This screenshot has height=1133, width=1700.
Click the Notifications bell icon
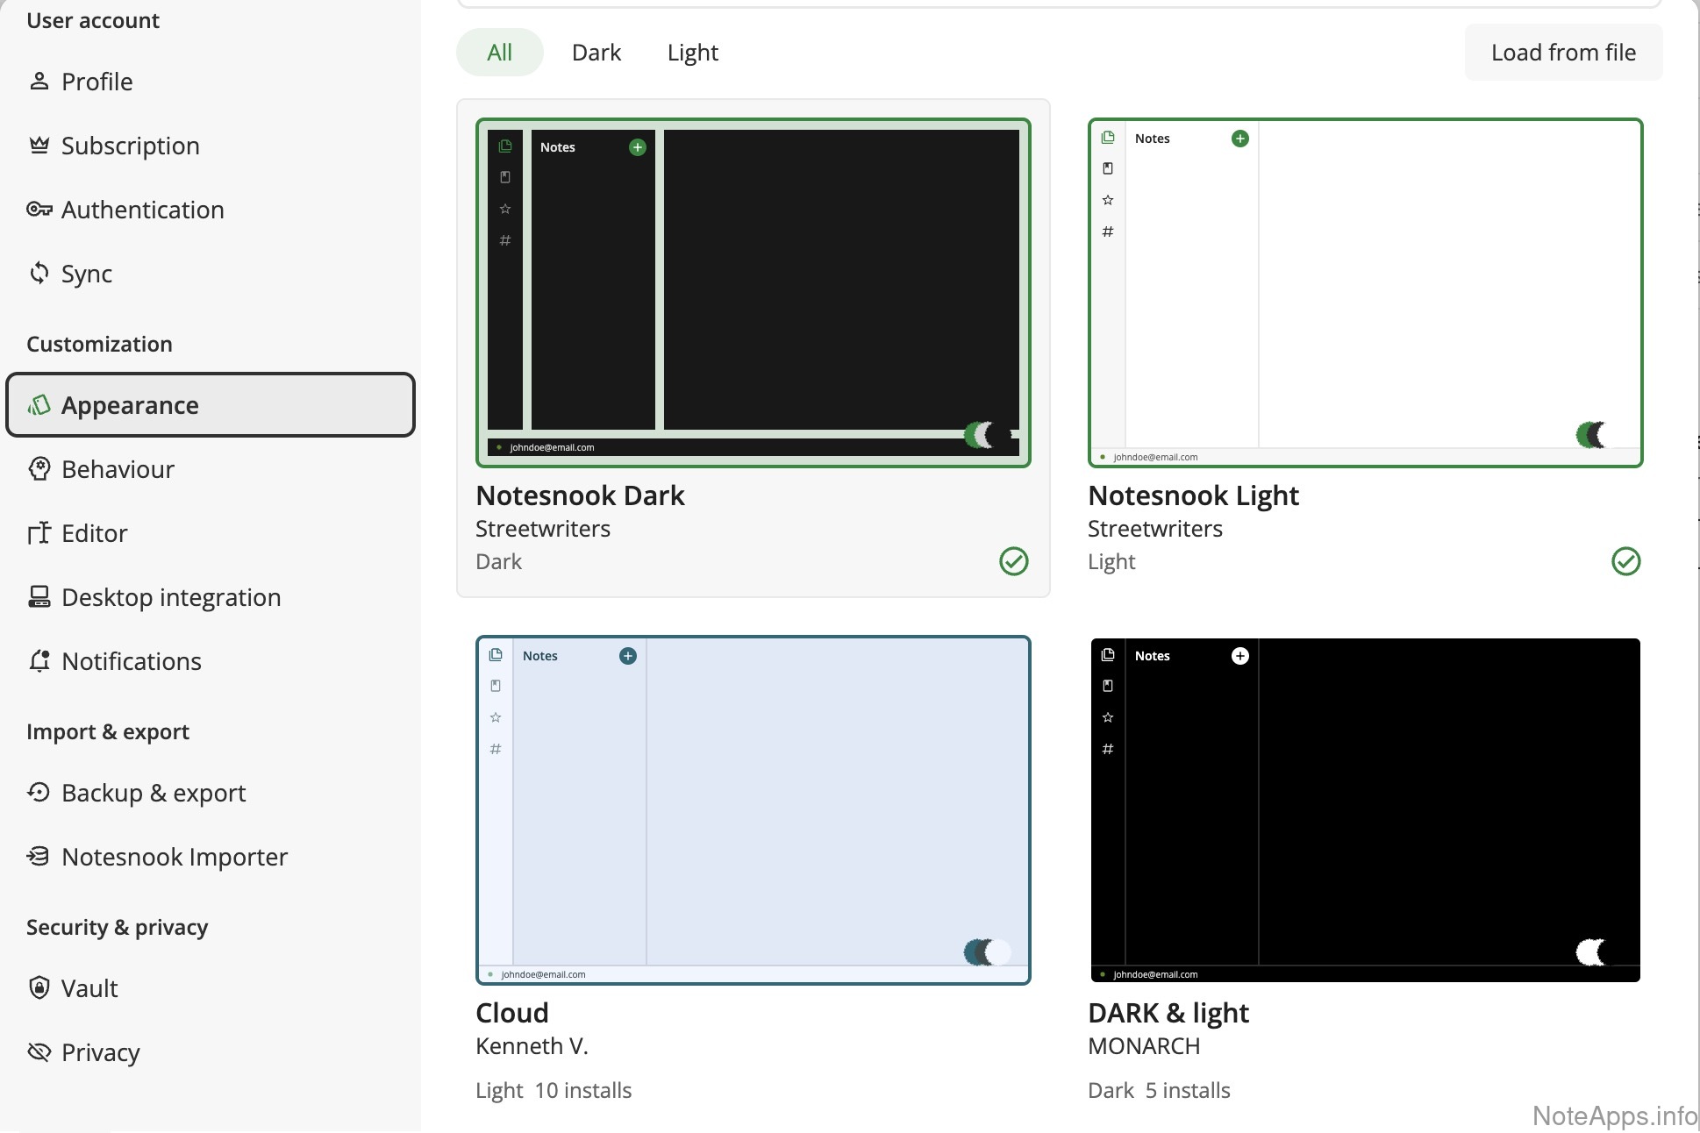(x=39, y=661)
